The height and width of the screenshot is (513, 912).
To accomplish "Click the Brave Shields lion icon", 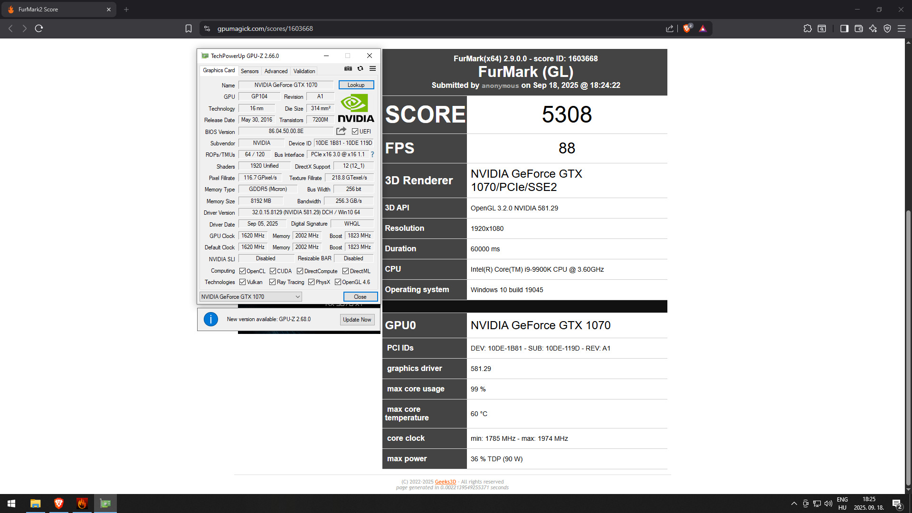I will point(687,28).
